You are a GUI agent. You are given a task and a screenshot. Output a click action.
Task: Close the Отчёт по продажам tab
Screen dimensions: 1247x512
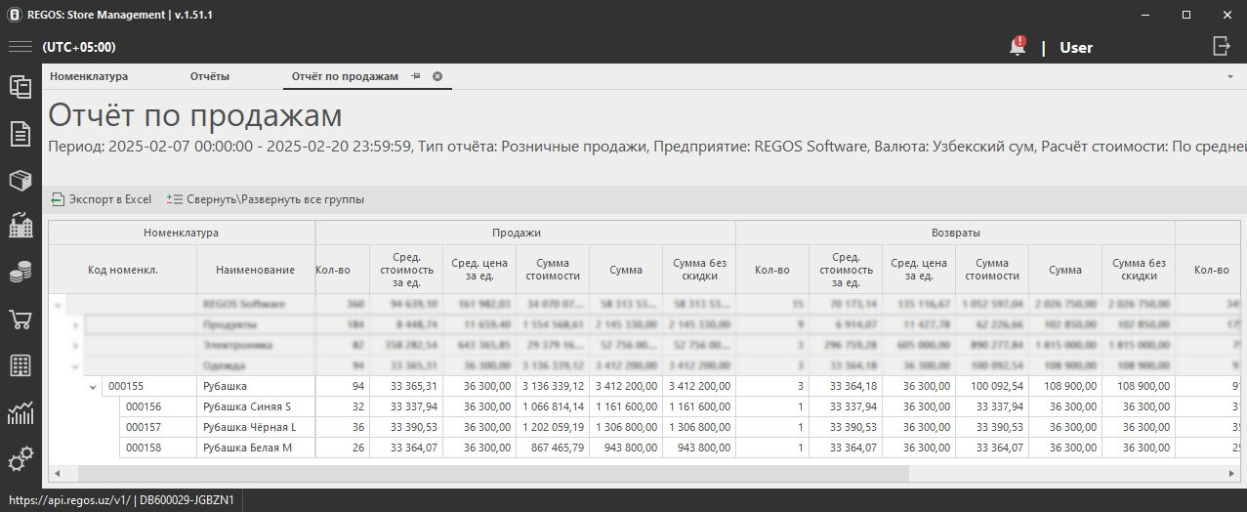pyautogui.click(x=437, y=76)
